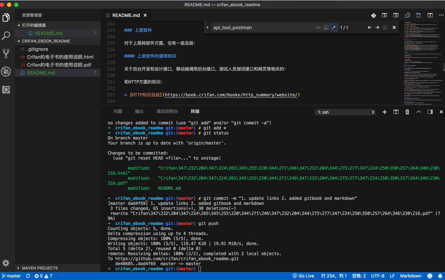Change indentation via 空格: 2
445x280 pixels.
[x=359, y=276]
